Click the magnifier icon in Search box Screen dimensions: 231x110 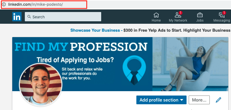pos(29,17)
